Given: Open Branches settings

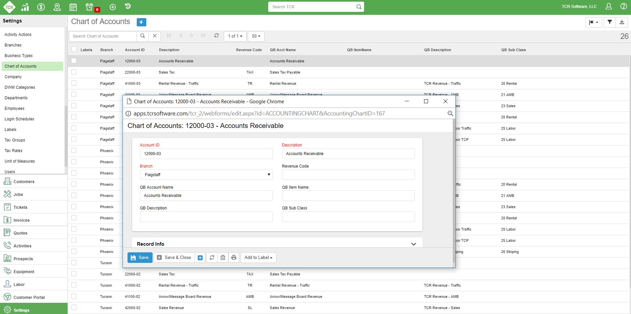Looking at the screenshot, I should 13,45.
